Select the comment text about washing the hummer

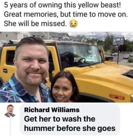pyautogui.click(x=70, y=124)
